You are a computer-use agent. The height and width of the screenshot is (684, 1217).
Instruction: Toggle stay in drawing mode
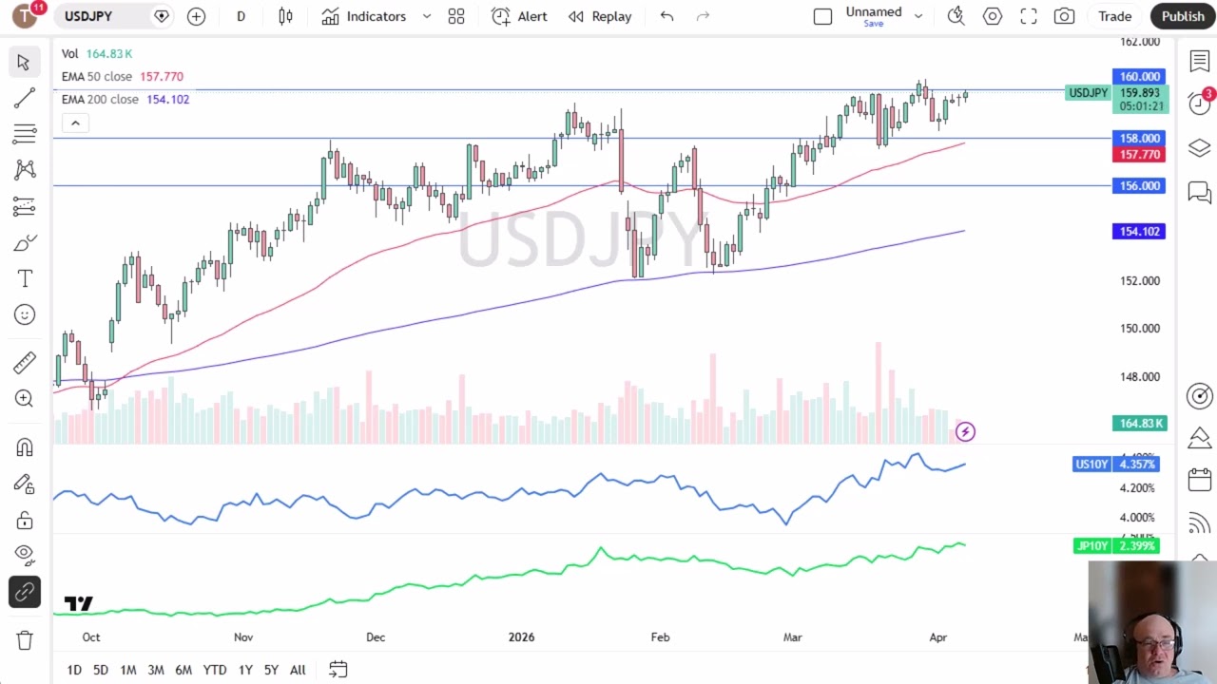[24, 484]
